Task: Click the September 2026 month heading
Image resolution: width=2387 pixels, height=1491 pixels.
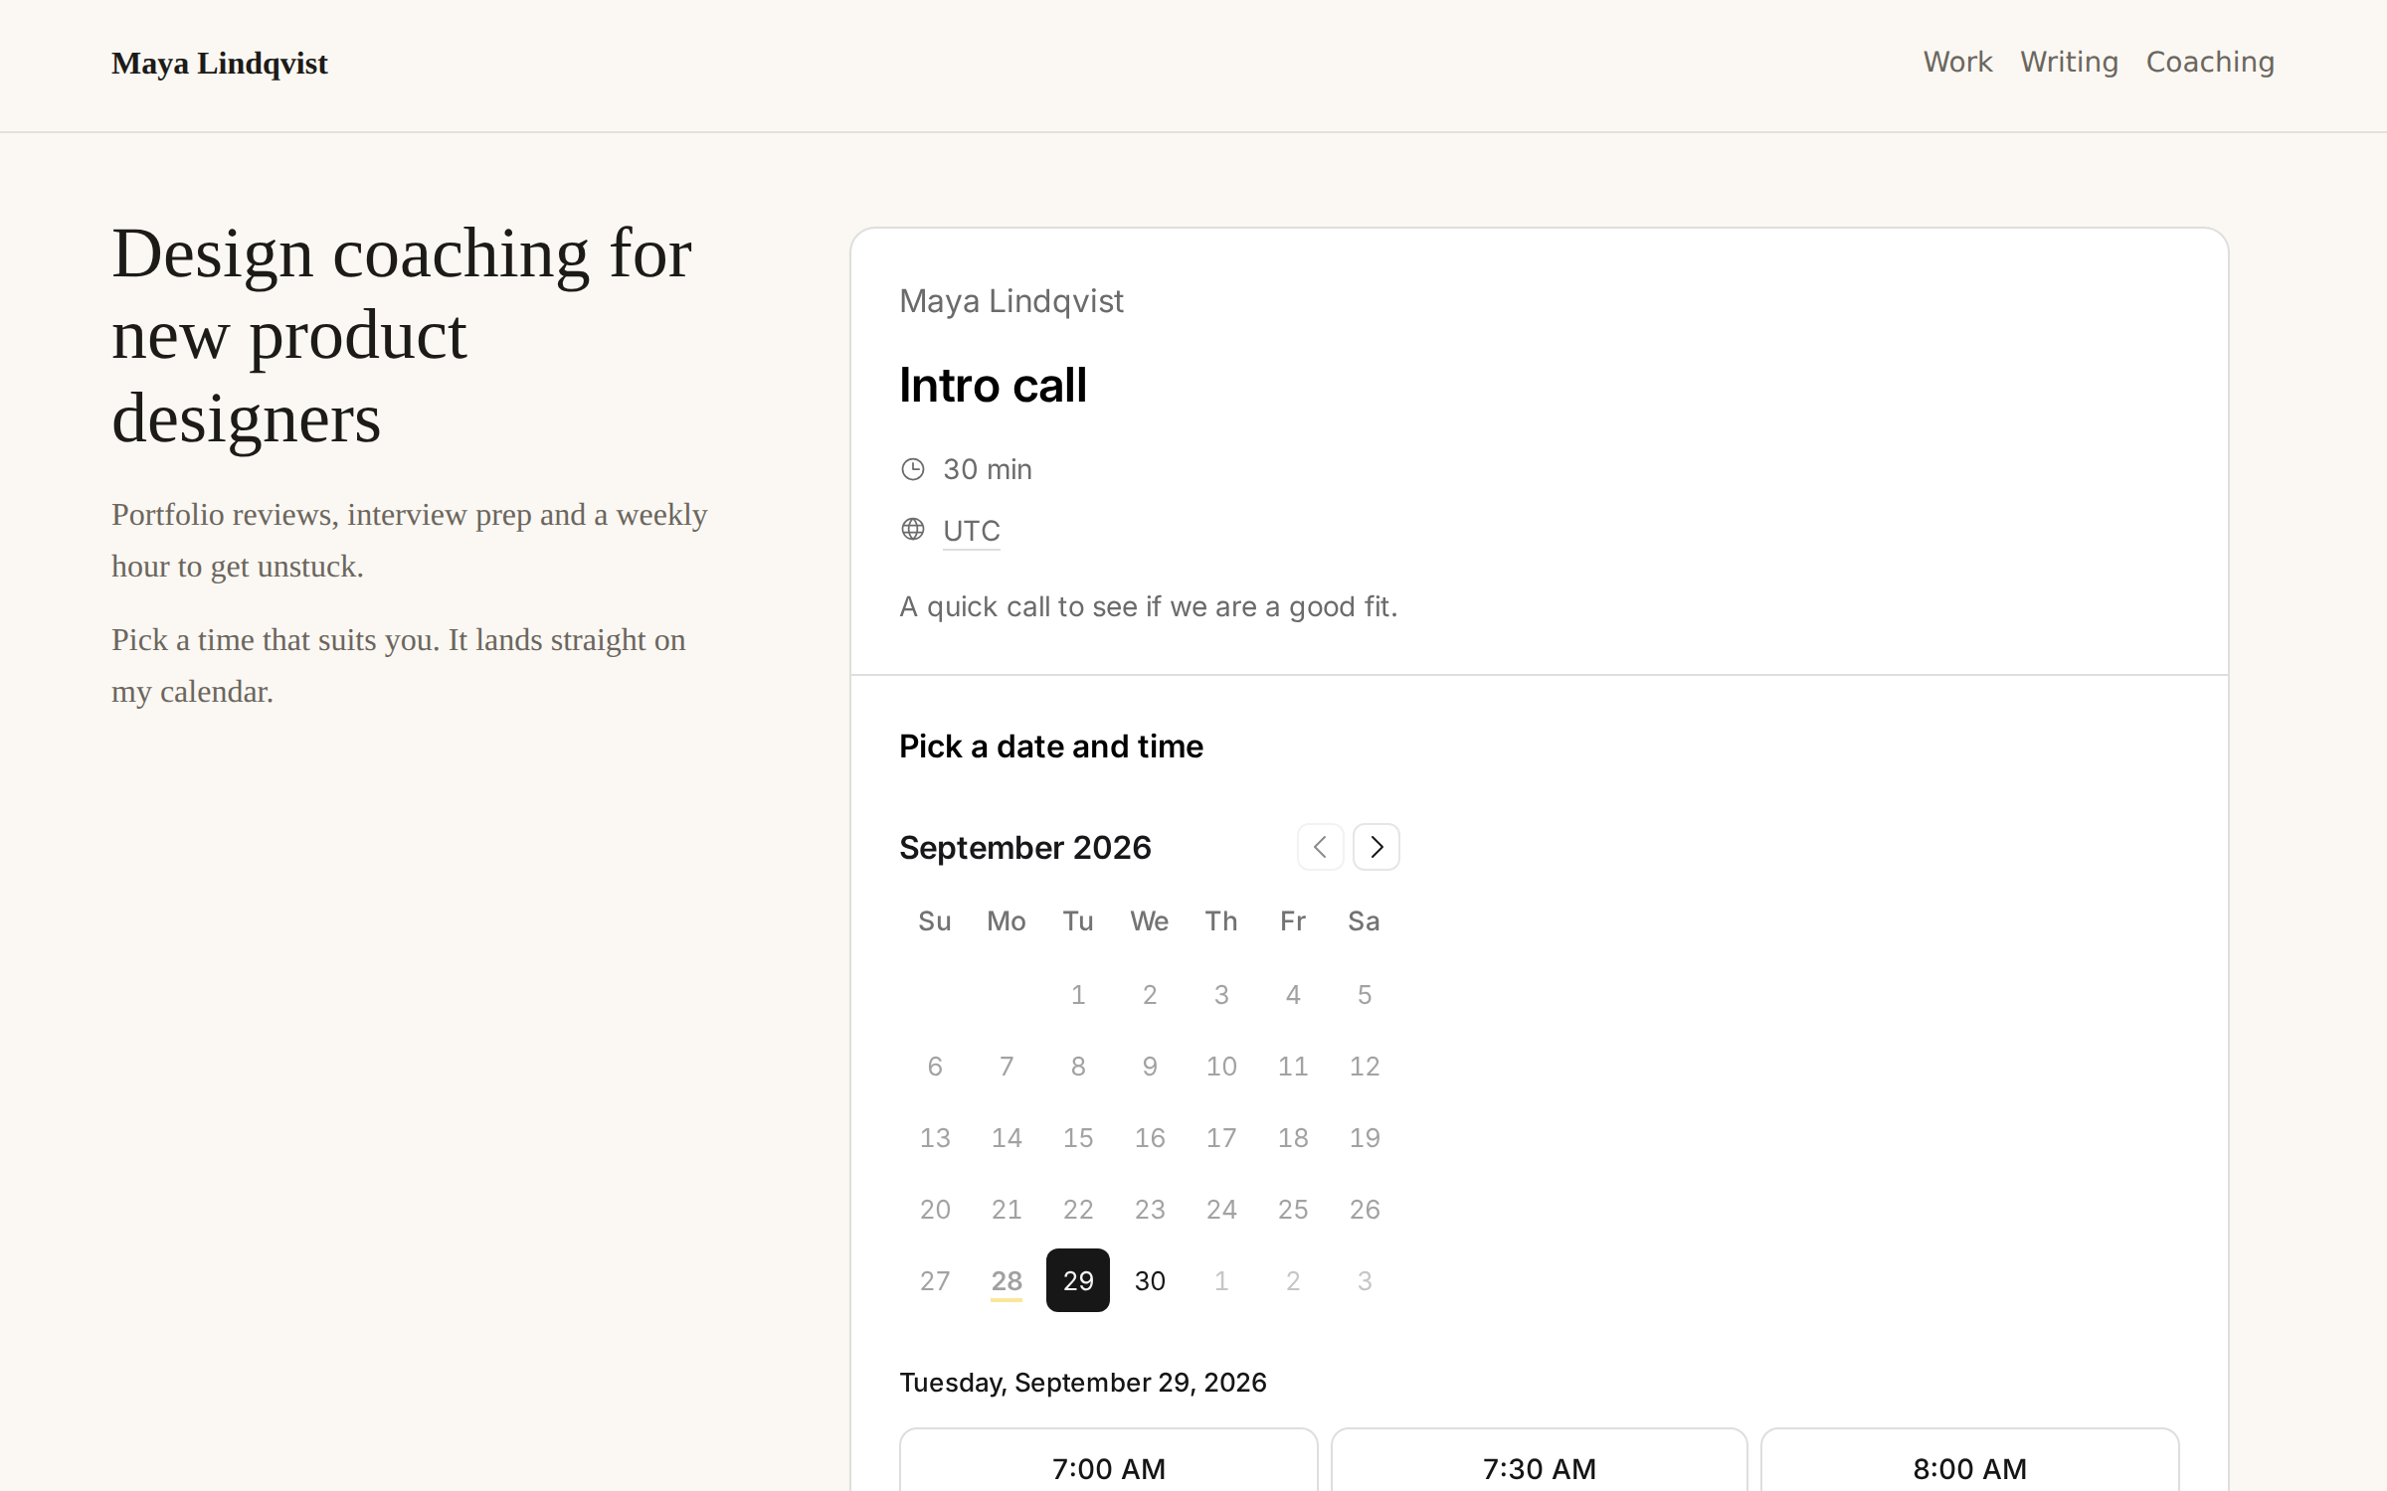Action: [x=1025, y=848]
